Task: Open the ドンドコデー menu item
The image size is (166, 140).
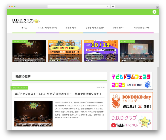Action: 118,28
